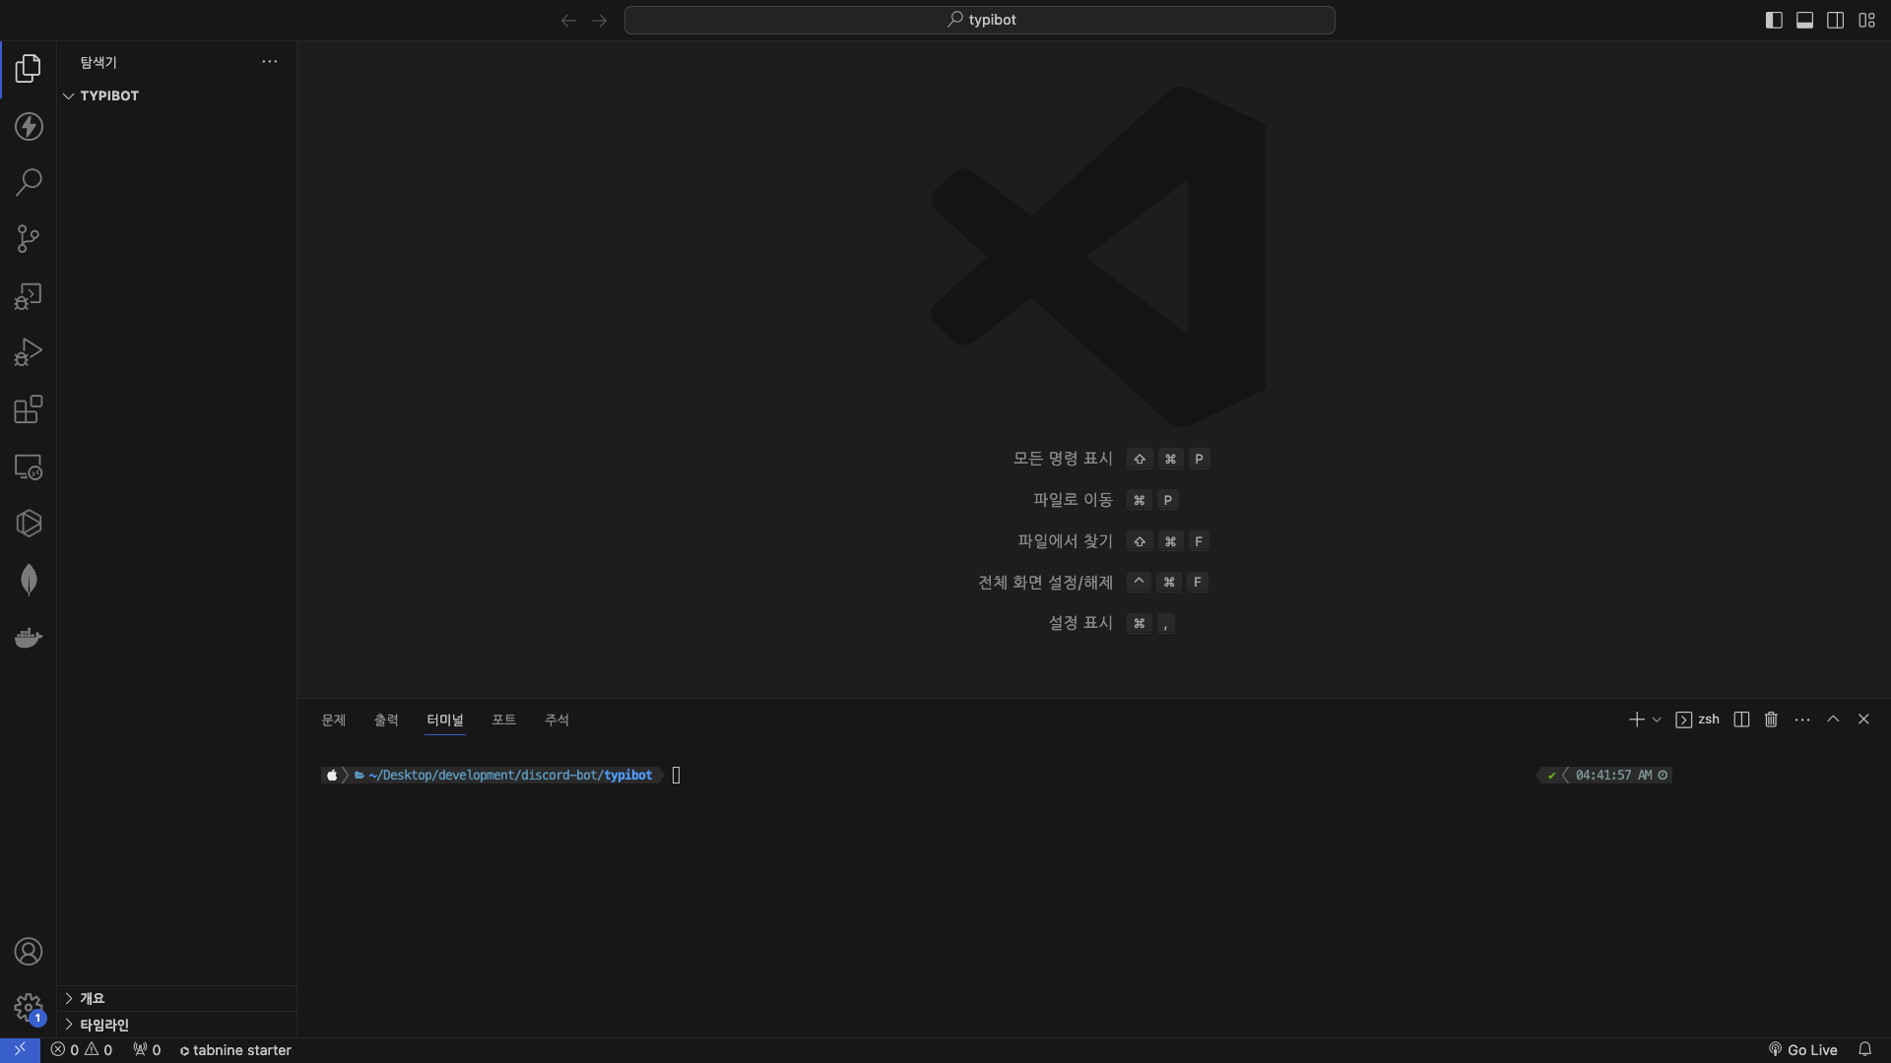This screenshot has height=1063, width=1891.
Task: Maximize the panel size with chevron up
Action: point(1833,719)
